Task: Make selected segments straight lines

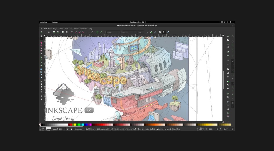Action: point(89,32)
